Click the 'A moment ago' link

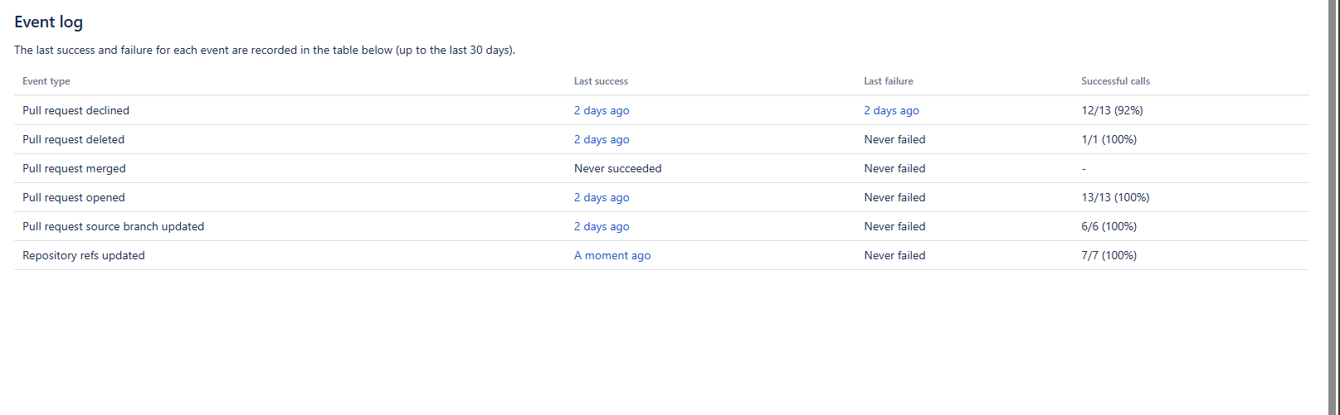tap(612, 255)
